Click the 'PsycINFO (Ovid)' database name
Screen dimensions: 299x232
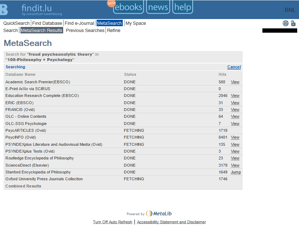pos(20,137)
